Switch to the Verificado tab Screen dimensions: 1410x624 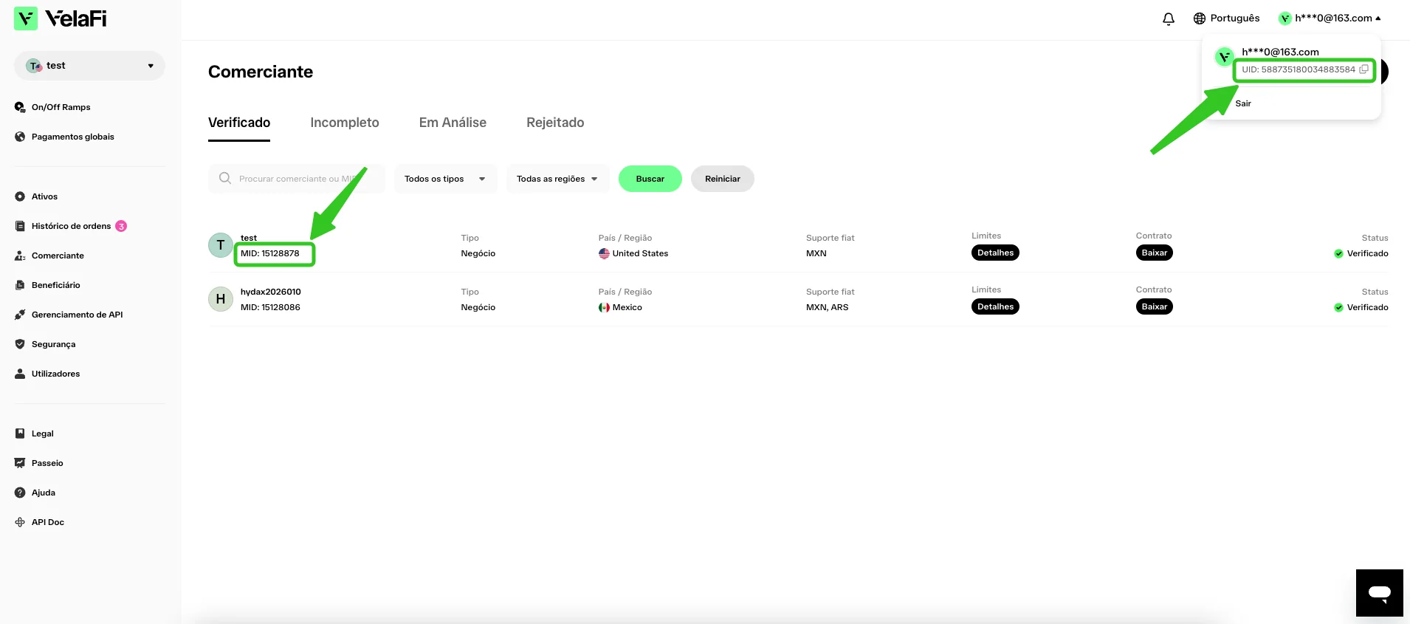point(239,123)
